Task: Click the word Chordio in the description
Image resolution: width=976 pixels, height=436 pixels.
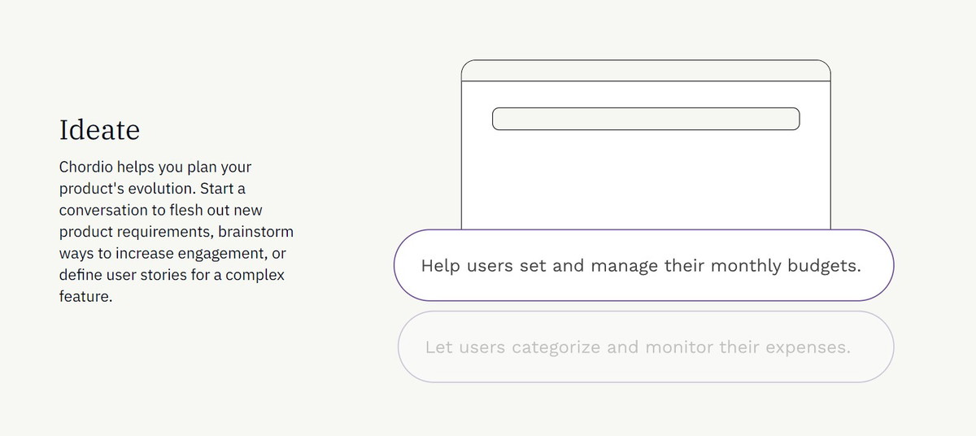Action: pos(87,167)
